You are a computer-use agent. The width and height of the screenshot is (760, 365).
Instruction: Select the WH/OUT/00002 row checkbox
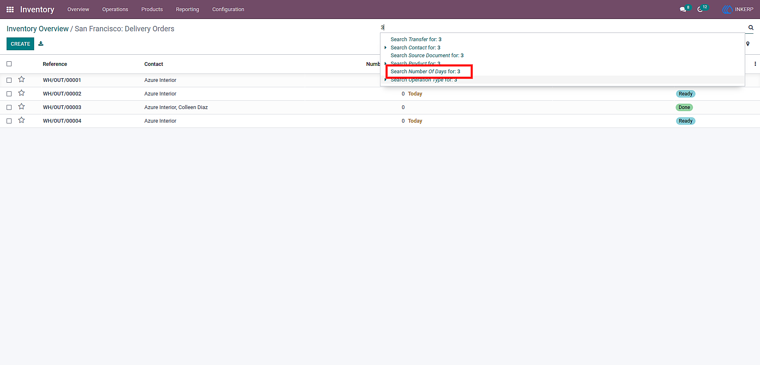(x=9, y=94)
